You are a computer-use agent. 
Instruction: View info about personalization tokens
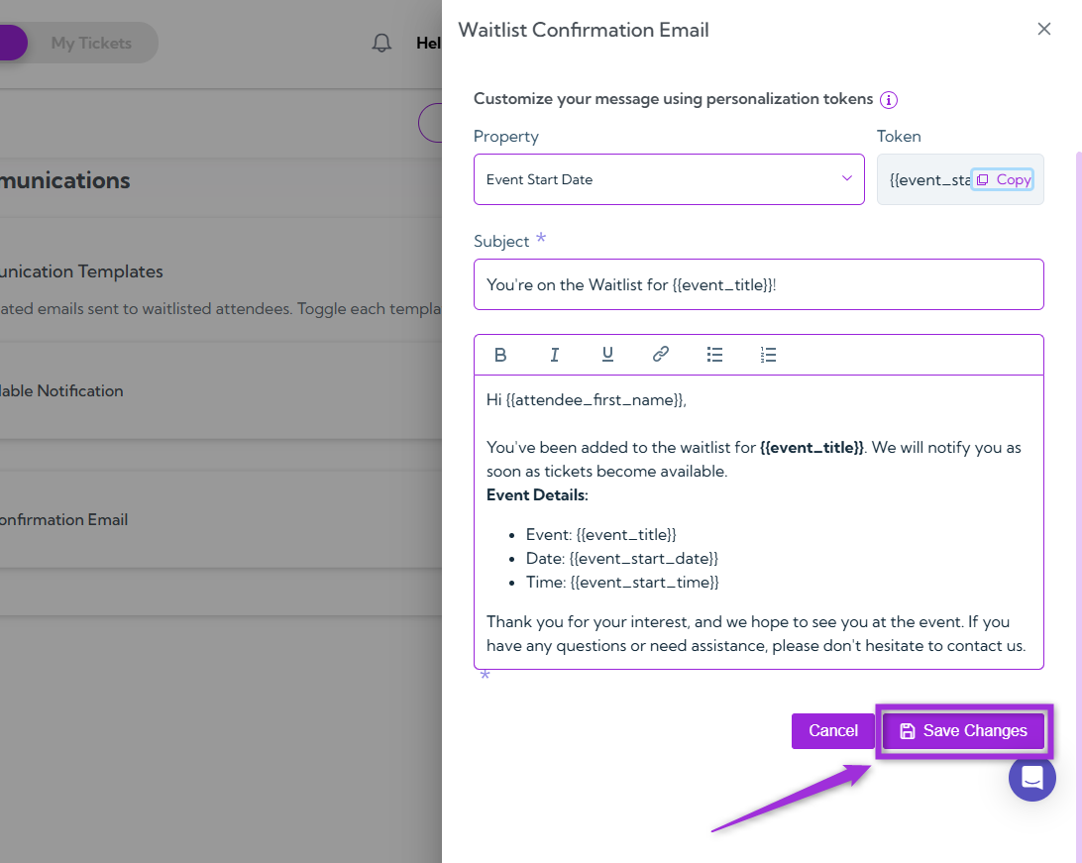[x=889, y=99]
